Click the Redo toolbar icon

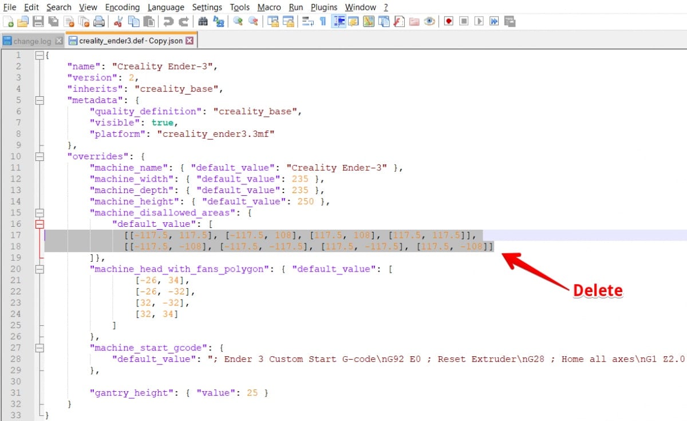coord(184,22)
